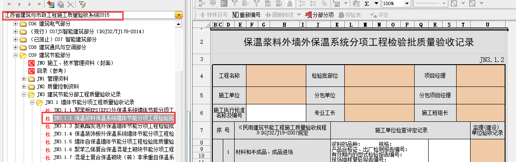Select JN3.1.3 聚氨酯发泡 tree item

coord(114,126)
